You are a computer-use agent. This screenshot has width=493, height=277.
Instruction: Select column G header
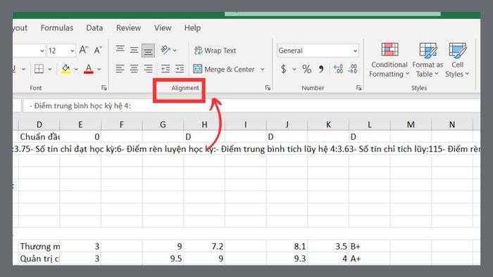point(163,124)
